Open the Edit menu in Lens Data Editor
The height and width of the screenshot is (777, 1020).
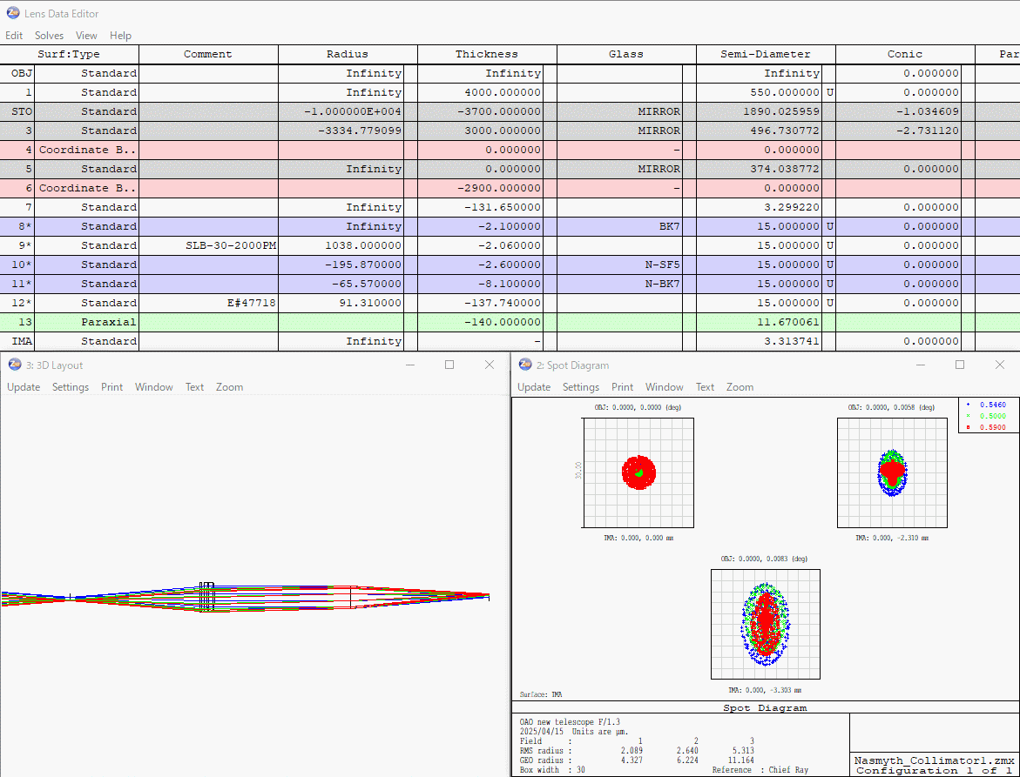pyautogui.click(x=14, y=36)
